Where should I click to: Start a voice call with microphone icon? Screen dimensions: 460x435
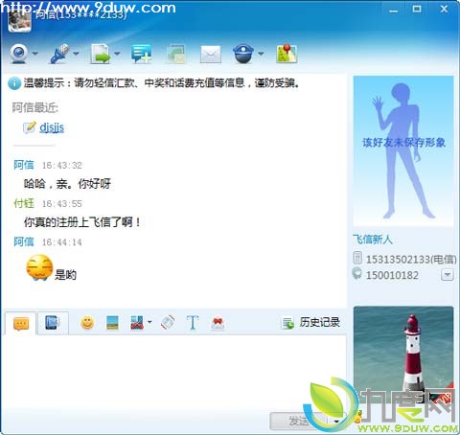[60, 54]
